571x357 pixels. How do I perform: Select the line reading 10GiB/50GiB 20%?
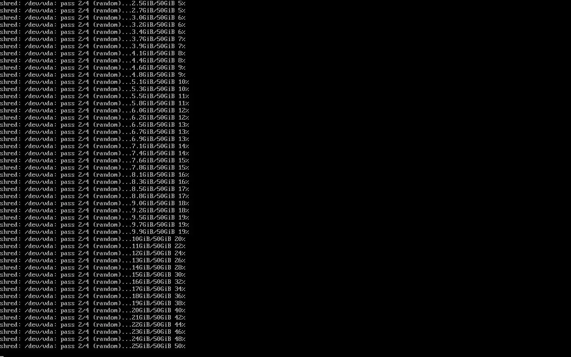coord(93,239)
